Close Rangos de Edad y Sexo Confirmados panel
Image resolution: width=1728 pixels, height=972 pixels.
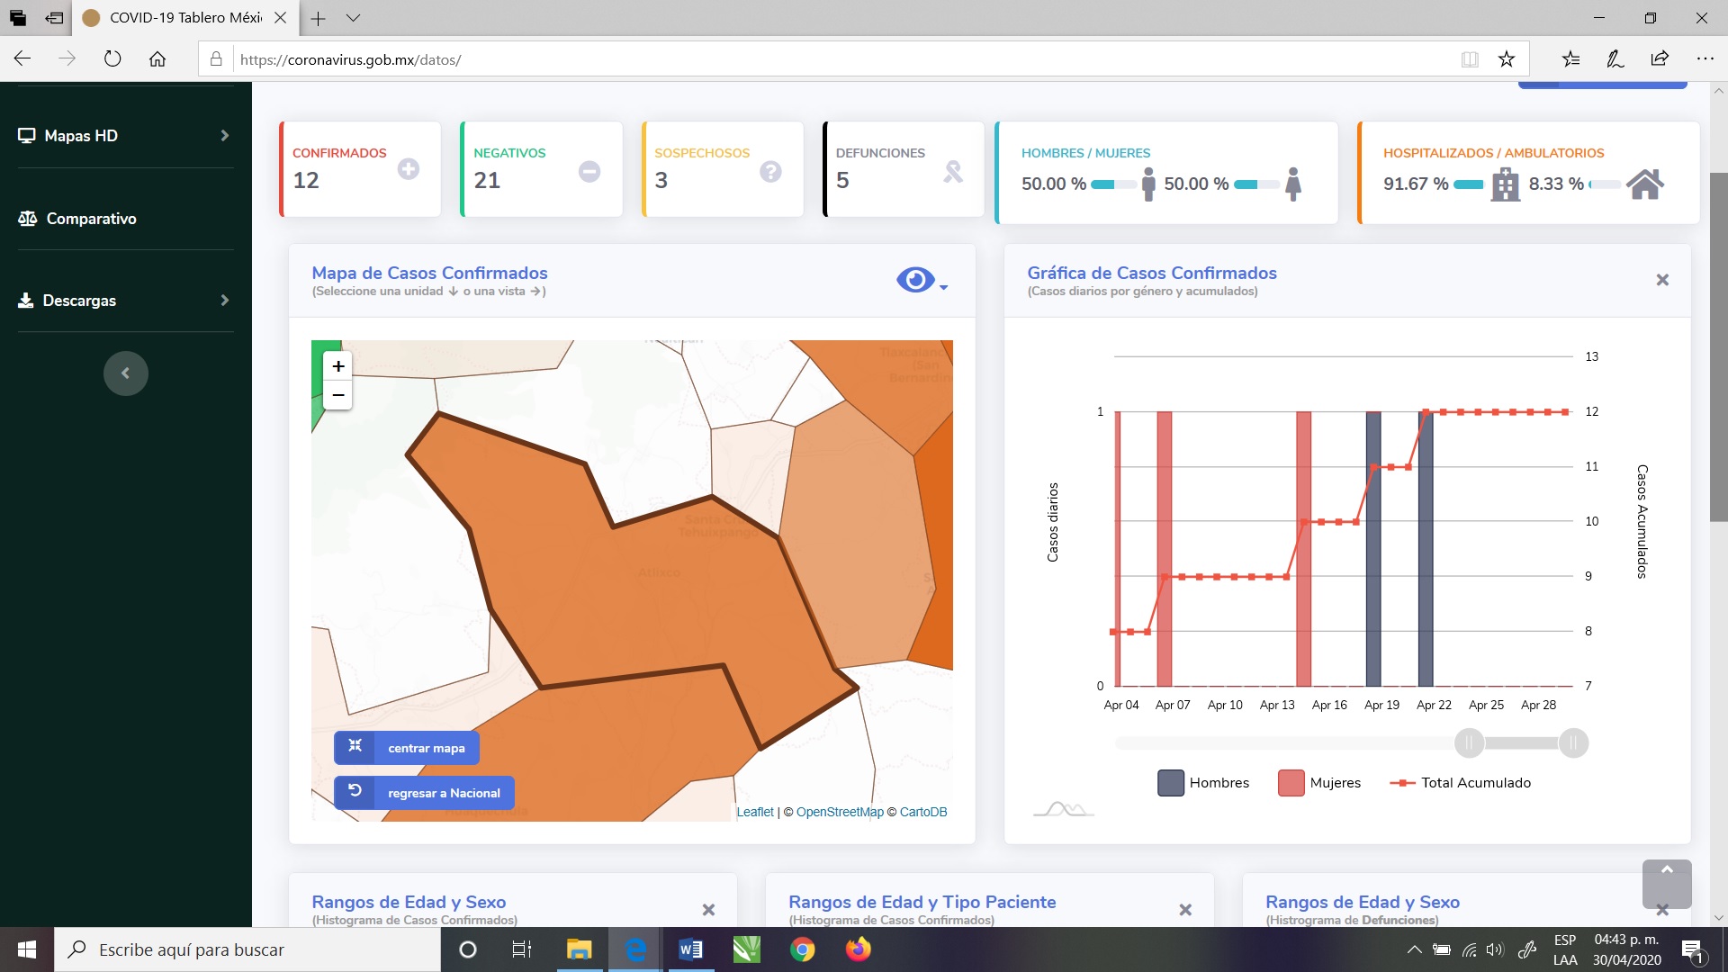click(708, 910)
